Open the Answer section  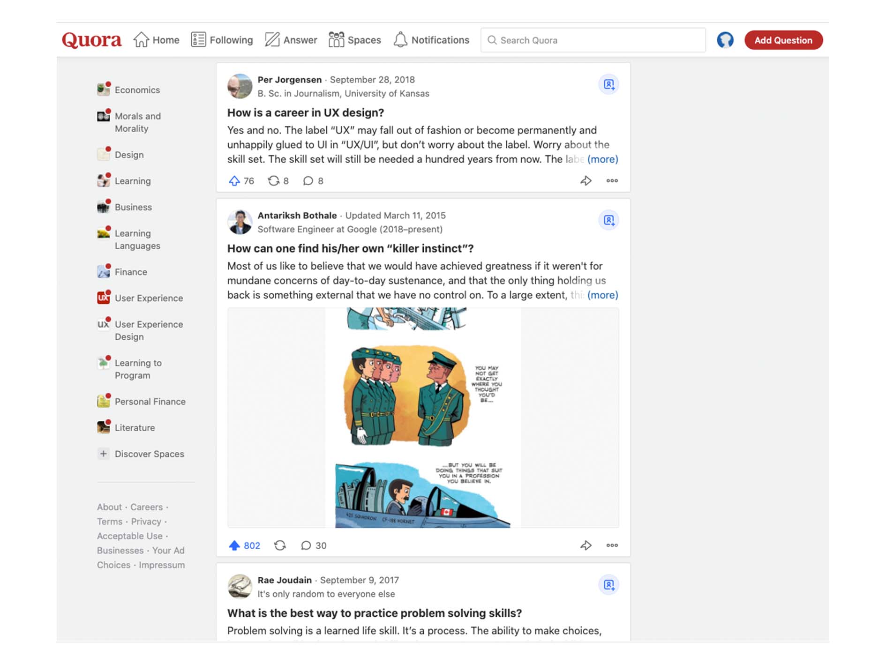point(291,40)
